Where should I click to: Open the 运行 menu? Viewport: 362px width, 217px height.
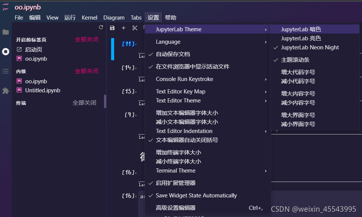click(x=70, y=18)
